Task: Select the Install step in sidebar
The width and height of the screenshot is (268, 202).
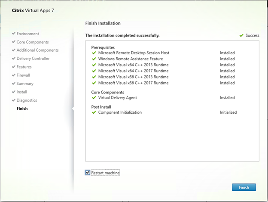Action: click(x=22, y=92)
